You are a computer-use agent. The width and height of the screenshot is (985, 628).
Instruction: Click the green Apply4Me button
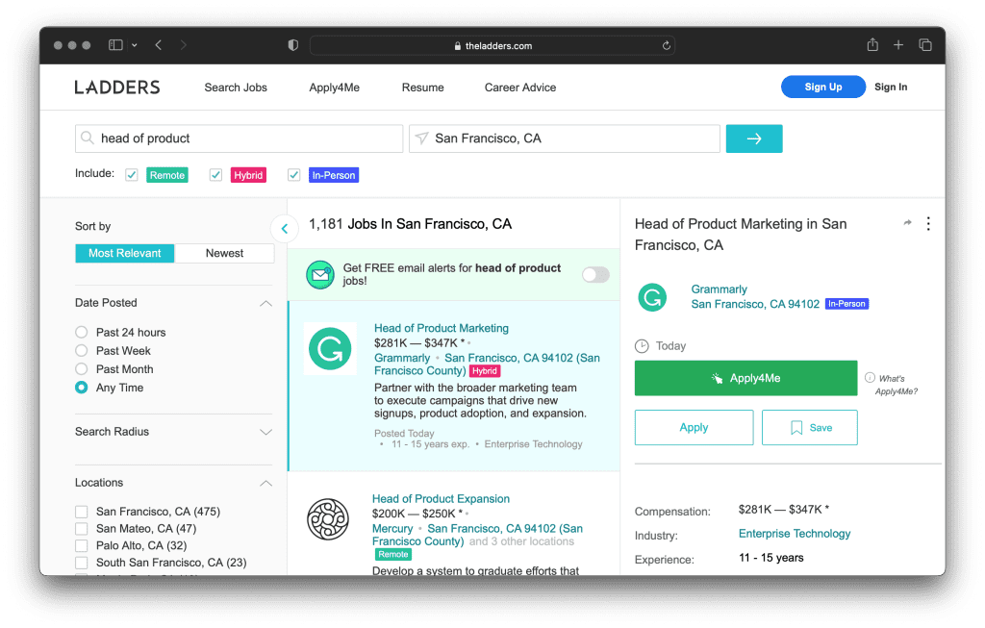click(x=745, y=378)
